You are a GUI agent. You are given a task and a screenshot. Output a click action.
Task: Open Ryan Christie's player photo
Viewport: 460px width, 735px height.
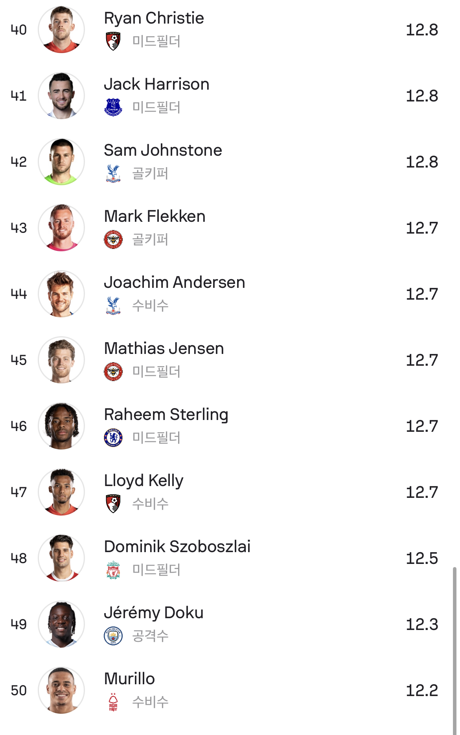click(x=61, y=30)
